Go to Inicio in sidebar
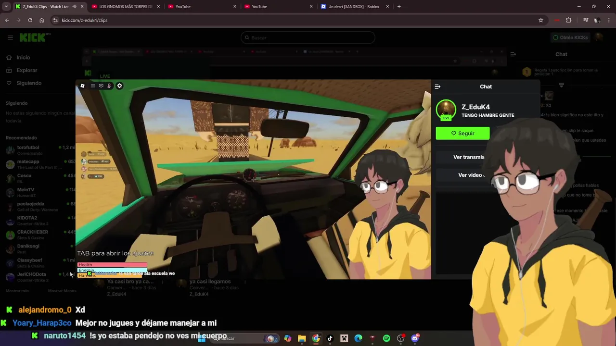 click(x=23, y=57)
